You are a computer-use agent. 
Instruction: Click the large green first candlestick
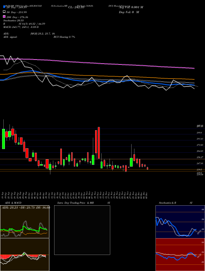click(x=3, y=139)
